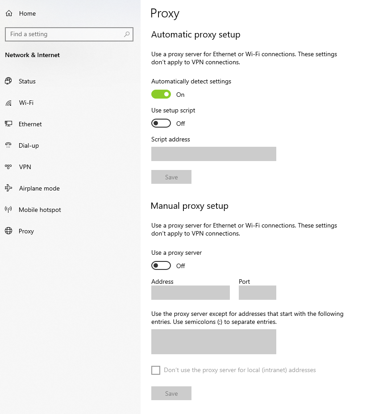
Task: Click the proxy exceptions entry box
Action: tap(213, 341)
